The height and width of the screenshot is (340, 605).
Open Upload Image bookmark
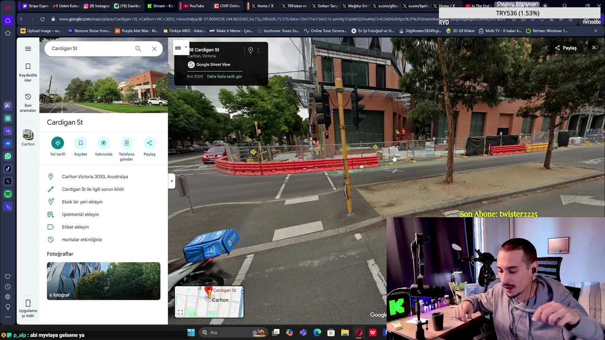tap(41, 31)
